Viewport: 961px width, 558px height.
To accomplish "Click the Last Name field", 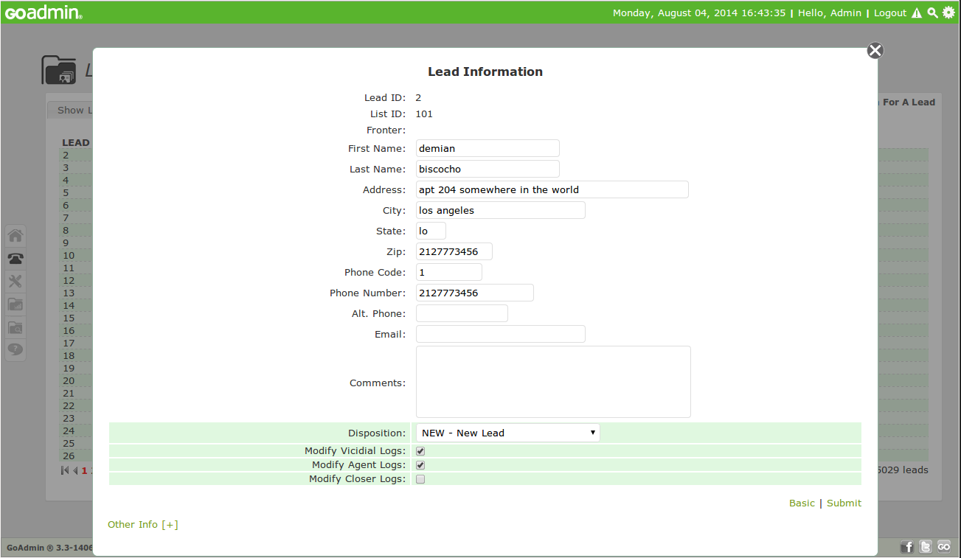I will point(488,169).
